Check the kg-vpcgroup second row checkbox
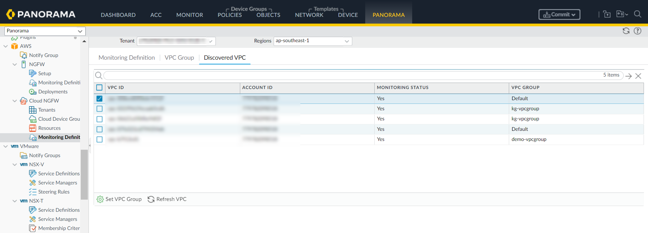This screenshot has width=648, height=233. (99, 109)
